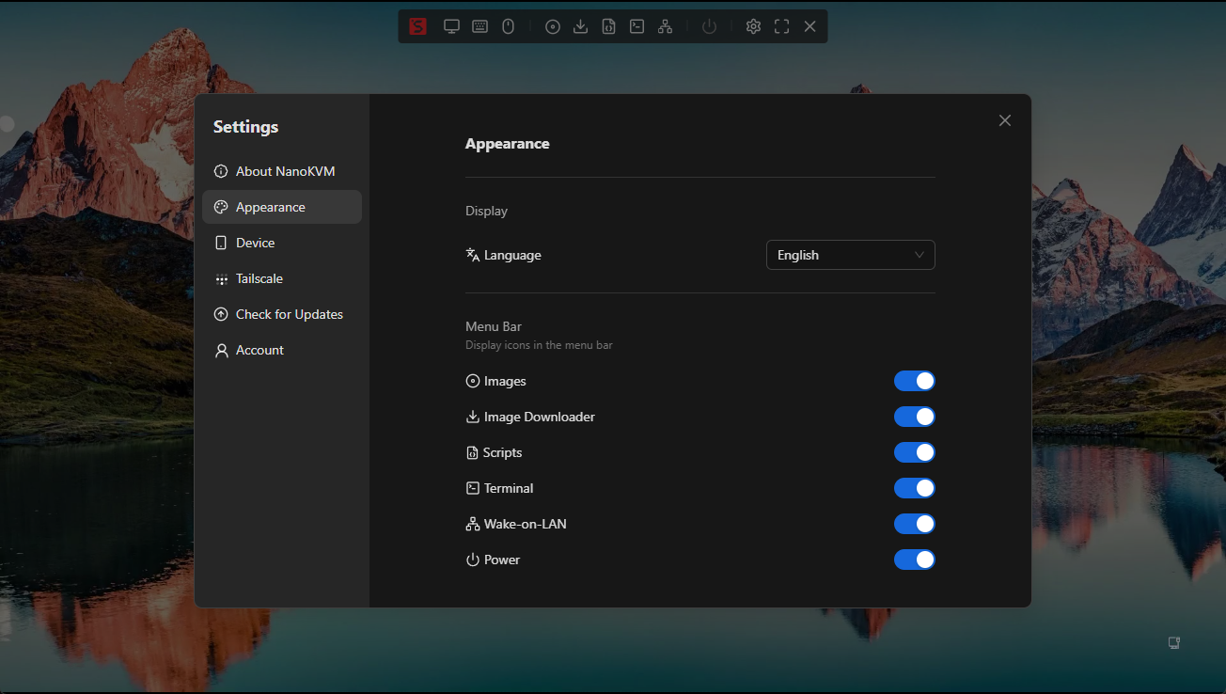Open the Tailscale settings section
The width and height of the screenshot is (1226, 694).
point(259,278)
